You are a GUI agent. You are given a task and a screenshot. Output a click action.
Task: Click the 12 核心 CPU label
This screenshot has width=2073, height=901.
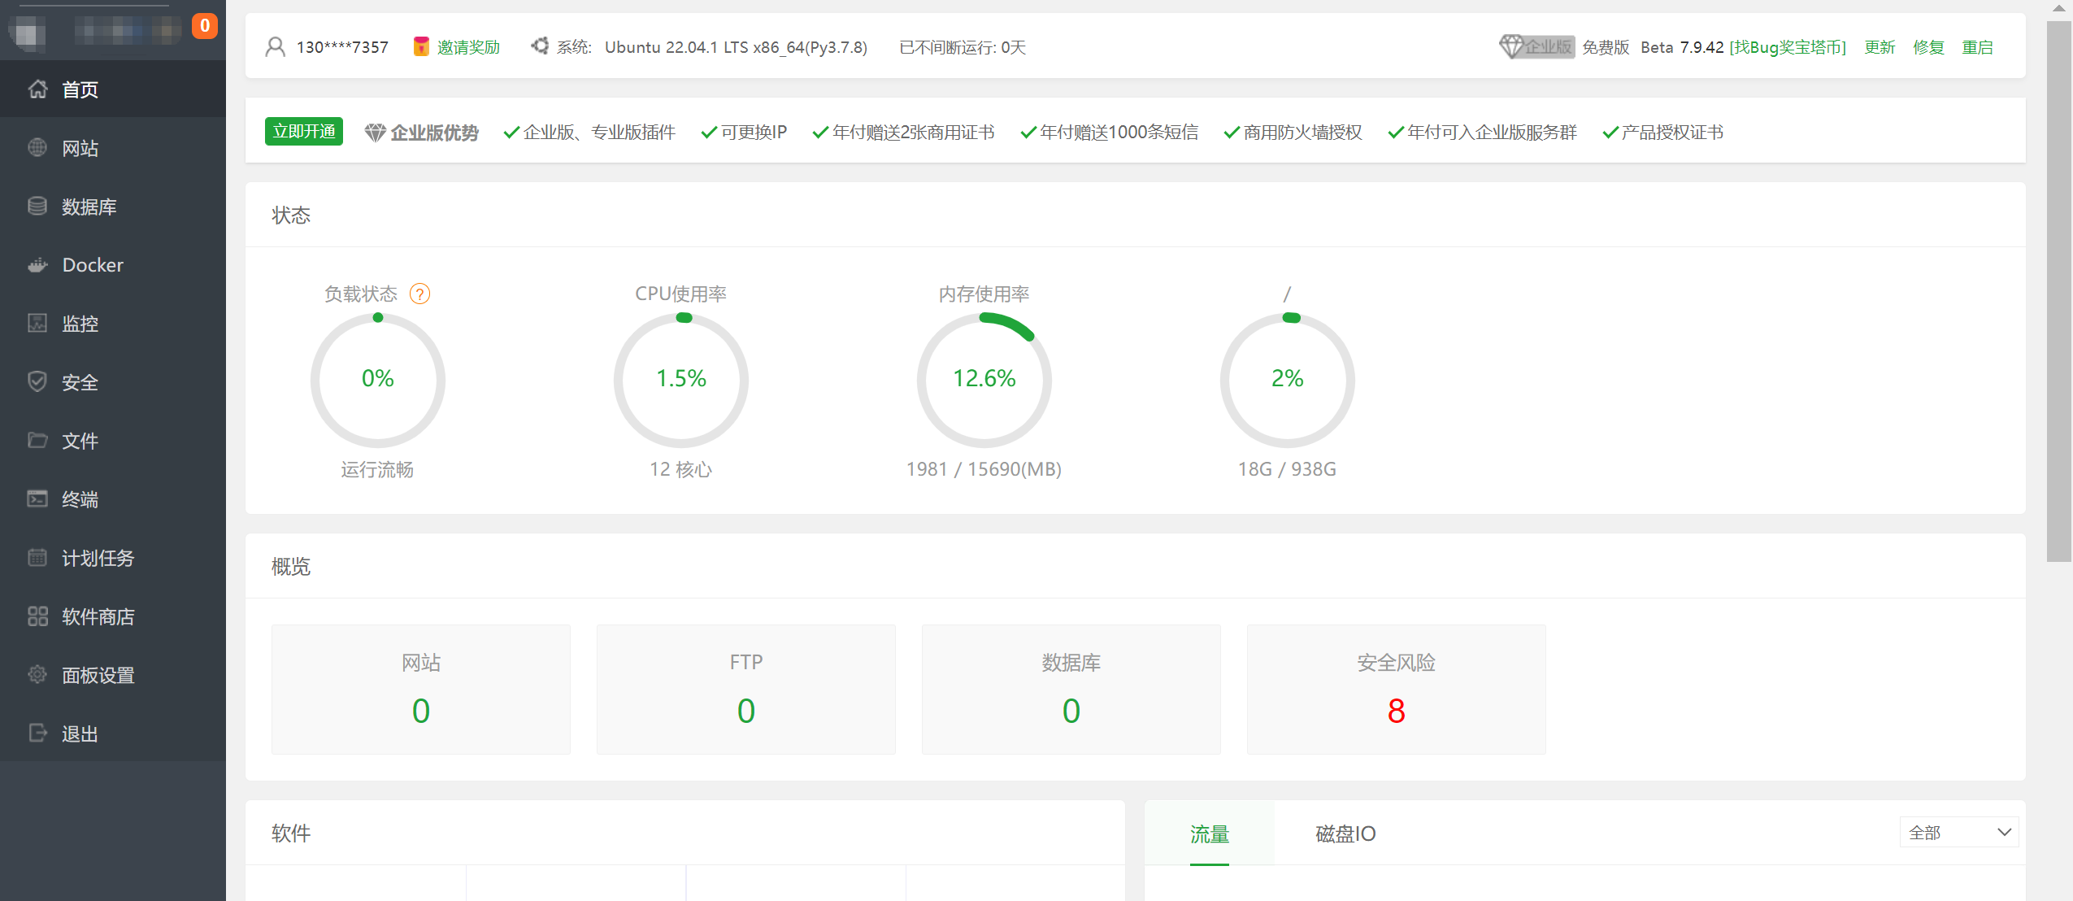(680, 469)
